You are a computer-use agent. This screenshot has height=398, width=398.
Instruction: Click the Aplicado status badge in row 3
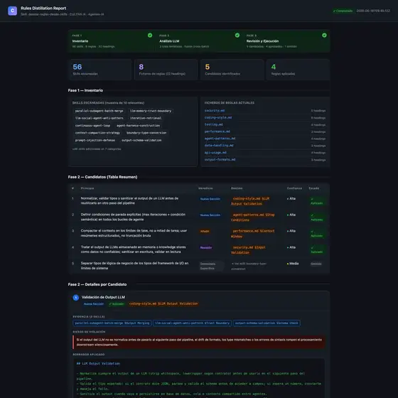316,234
